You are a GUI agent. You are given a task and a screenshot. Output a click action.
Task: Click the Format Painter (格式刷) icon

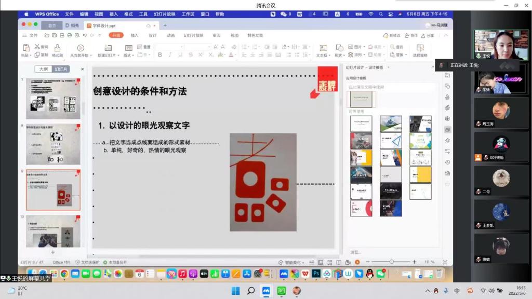click(57, 48)
